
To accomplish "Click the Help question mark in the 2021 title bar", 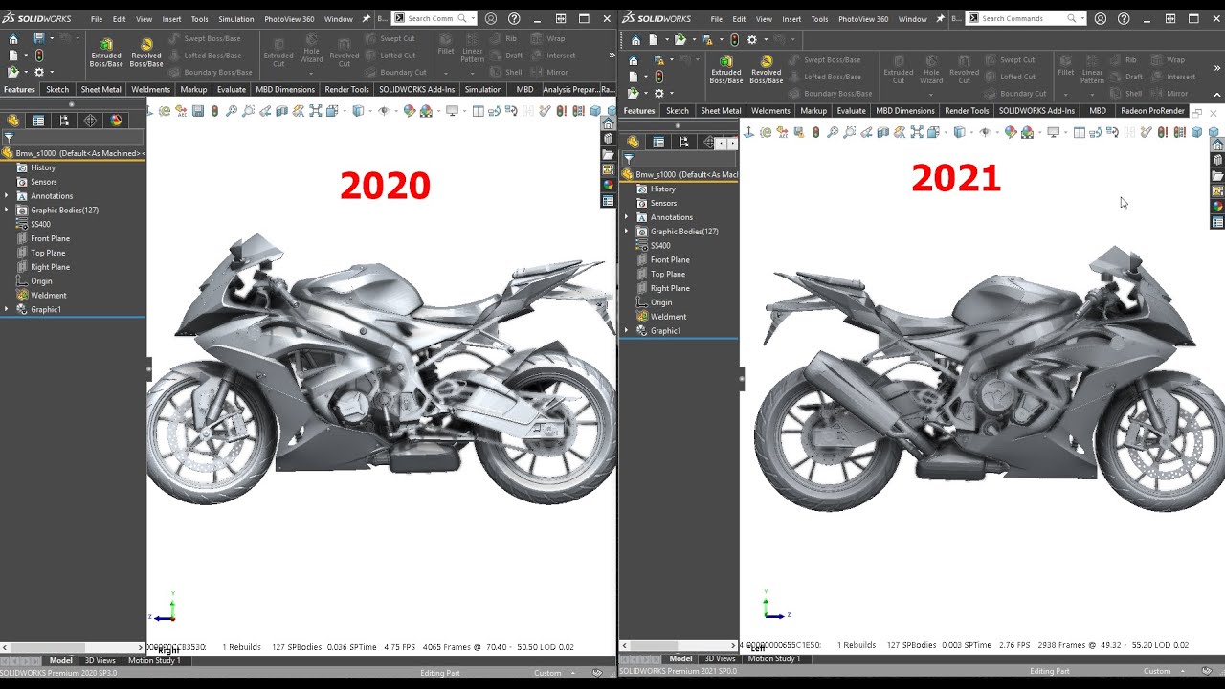I will coord(1124,18).
